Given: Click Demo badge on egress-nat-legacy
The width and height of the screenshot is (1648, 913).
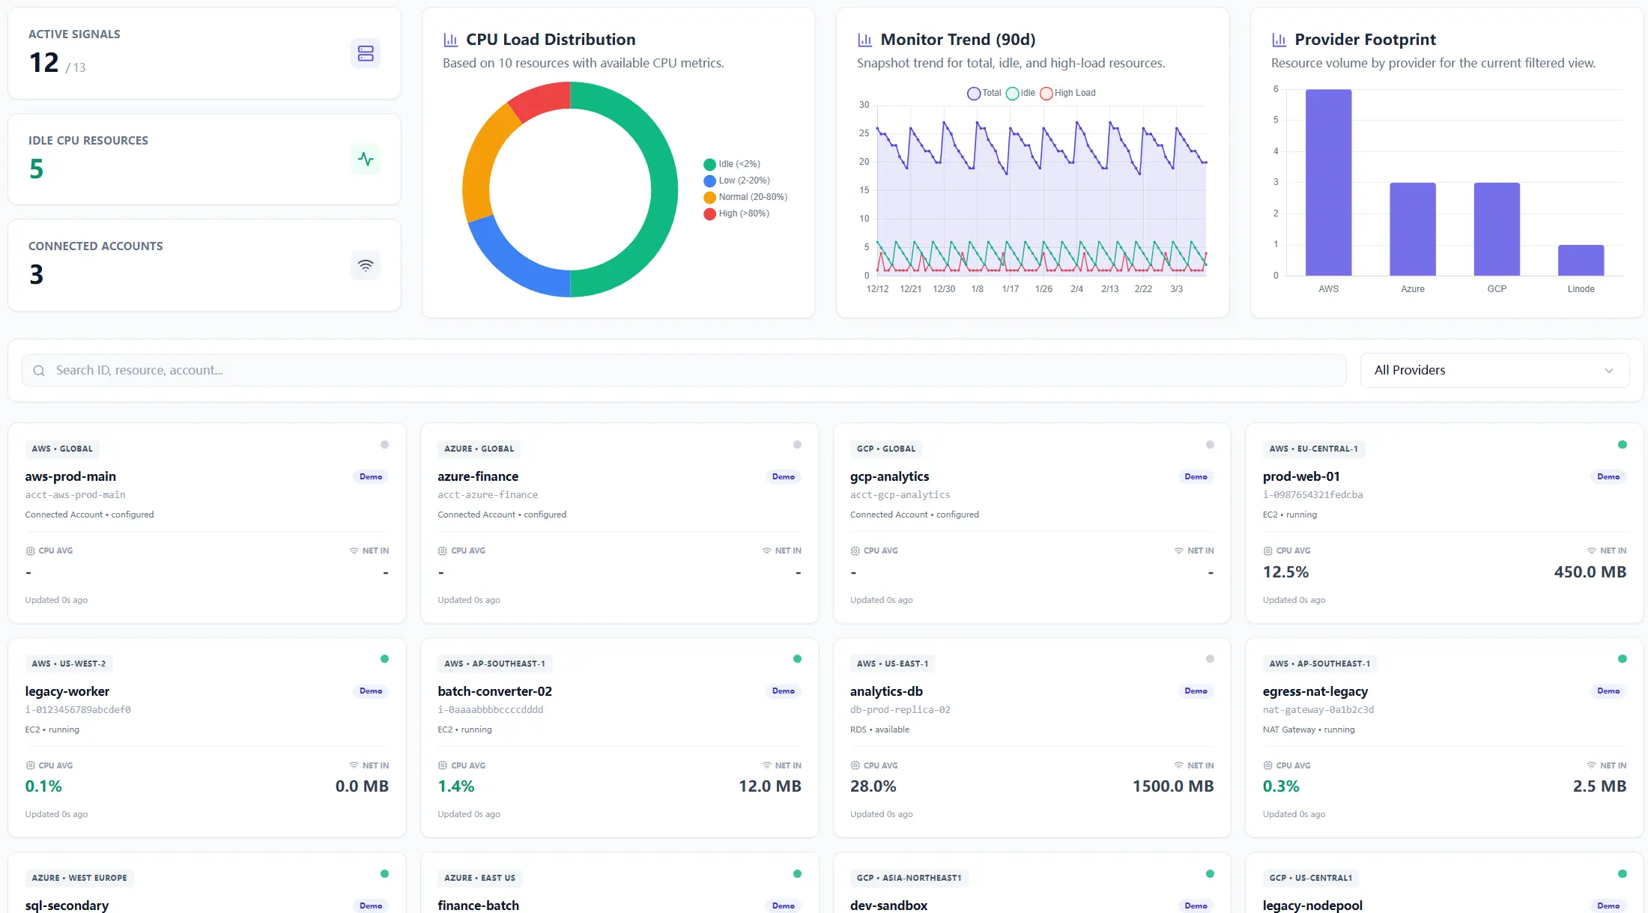Looking at the screenshot, I should pos(1608,691).
